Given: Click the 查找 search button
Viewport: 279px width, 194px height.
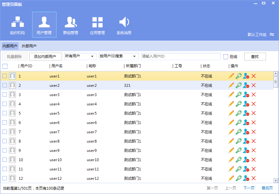Looking at the screenshot, I should point(255,56).
